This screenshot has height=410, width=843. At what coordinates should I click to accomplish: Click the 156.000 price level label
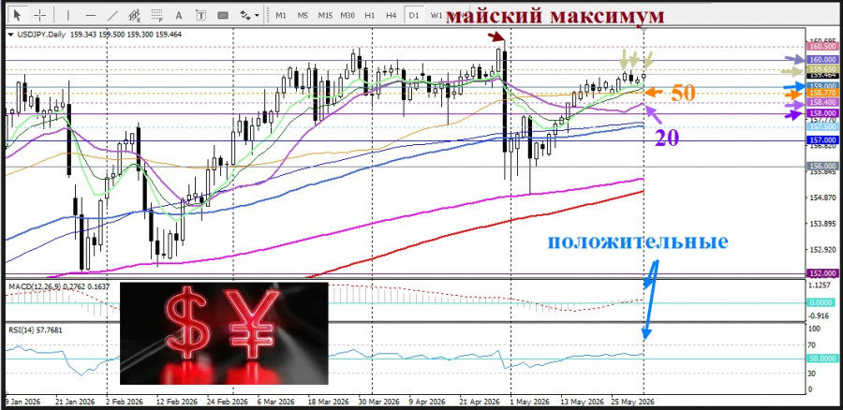[822, 167]
